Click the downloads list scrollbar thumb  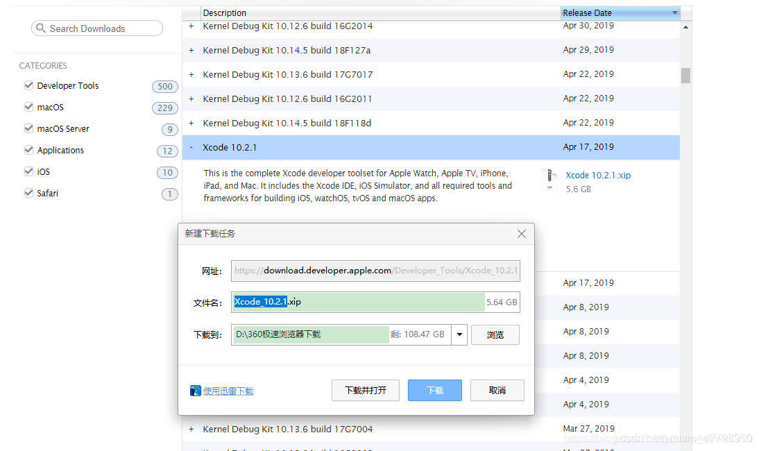coord(685,76)
